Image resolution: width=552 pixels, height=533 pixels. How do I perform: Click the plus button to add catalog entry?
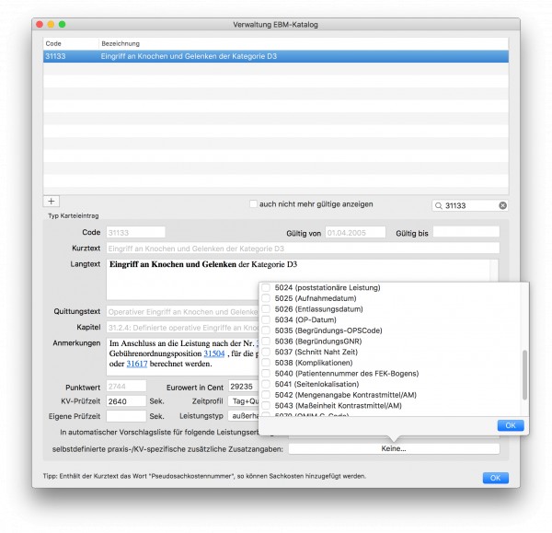coord(51,202)
